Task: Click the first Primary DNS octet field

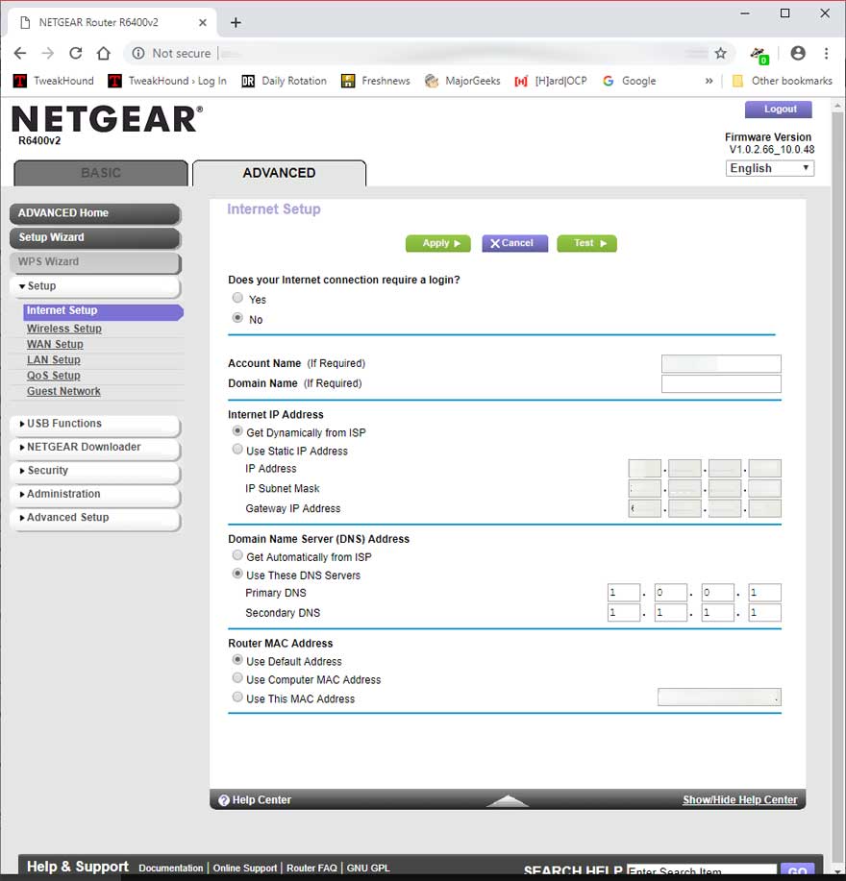Action: point(624,593)
